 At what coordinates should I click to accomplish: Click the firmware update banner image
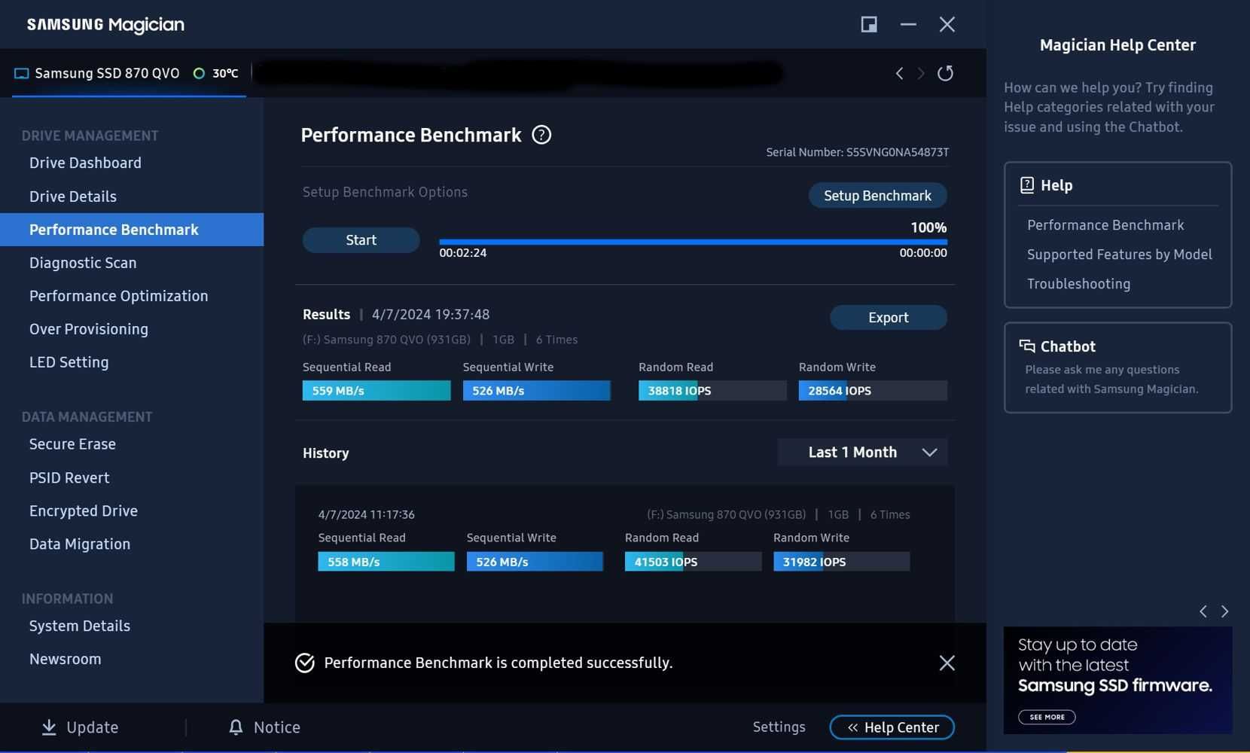[1117, 680]
